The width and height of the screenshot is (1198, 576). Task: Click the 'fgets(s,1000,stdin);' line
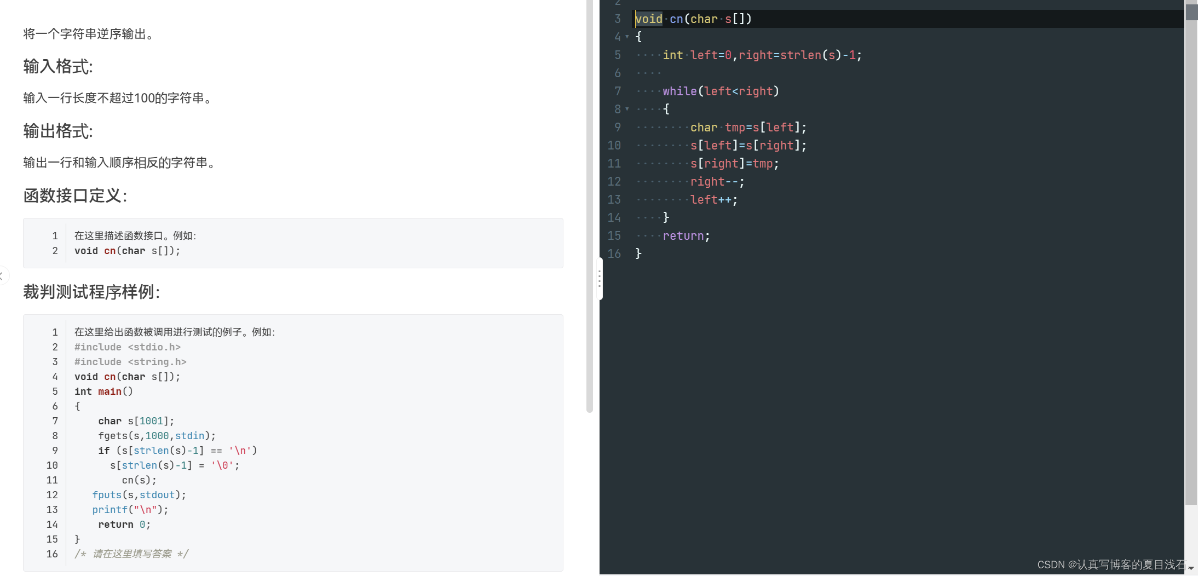pyautogui.click(x=157, y=436)
